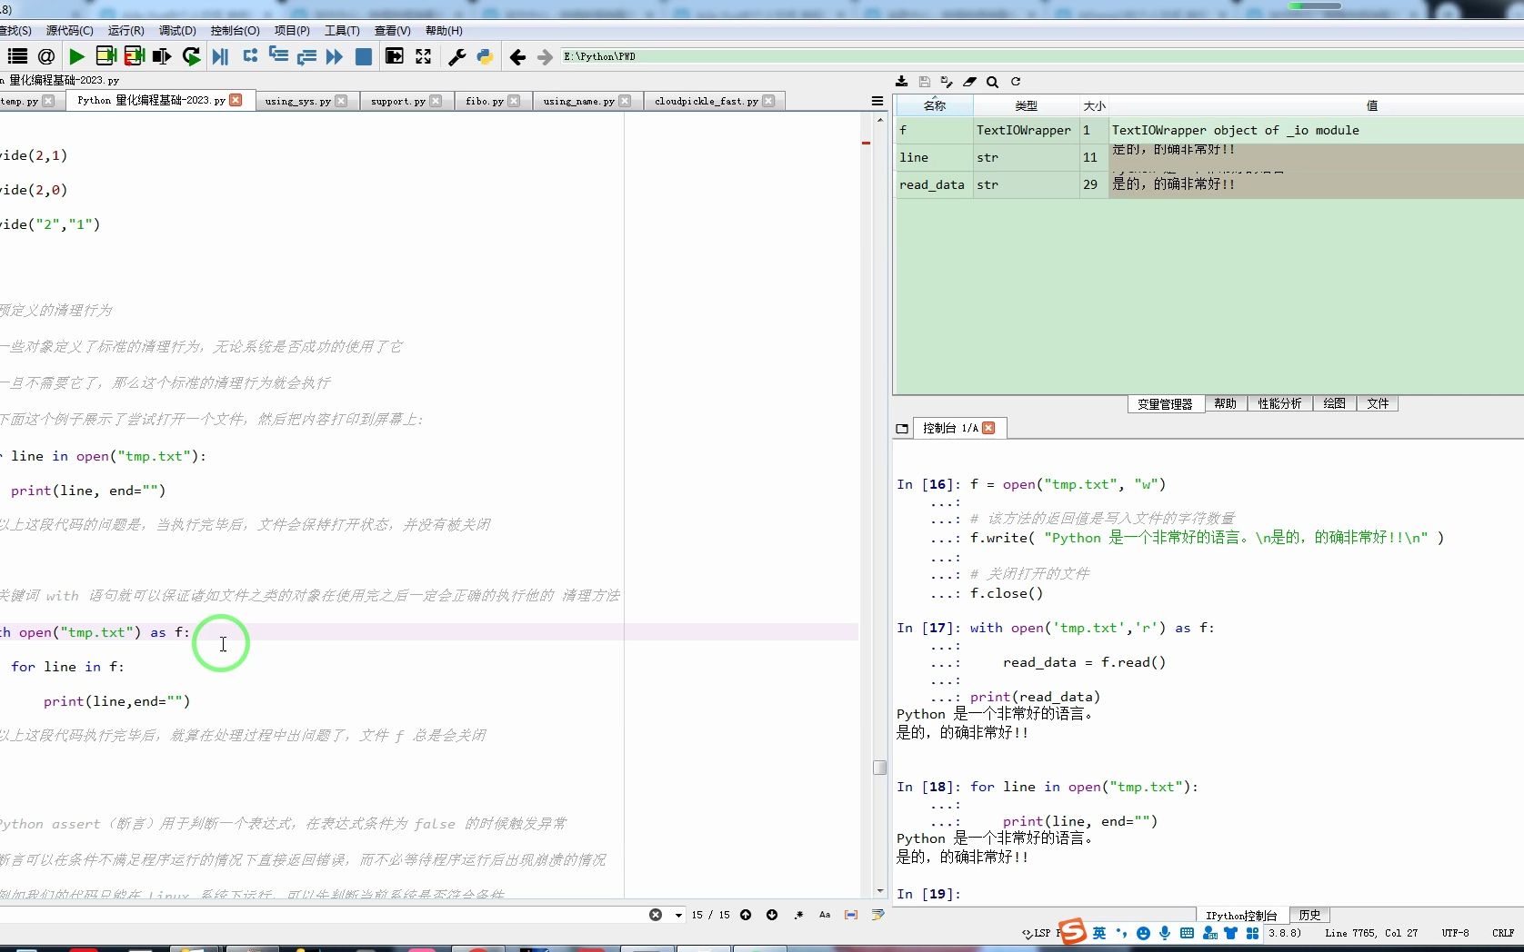This screenshot has height=952, width=1524.
Task: Go forward with the right arrow
Action: 545,57
